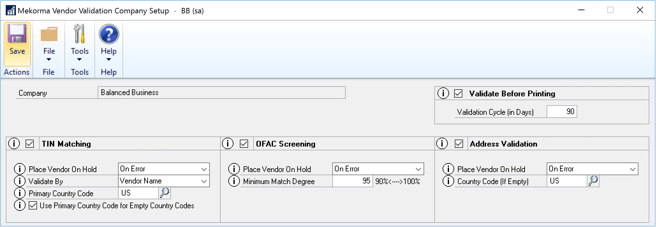The image size is (656, 227).
Task: Expand OFAC Place Vendor On Hold dropdown
Action: (x=418, y=169)
